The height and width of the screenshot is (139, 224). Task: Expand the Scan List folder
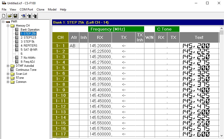(x=8, y=74)
